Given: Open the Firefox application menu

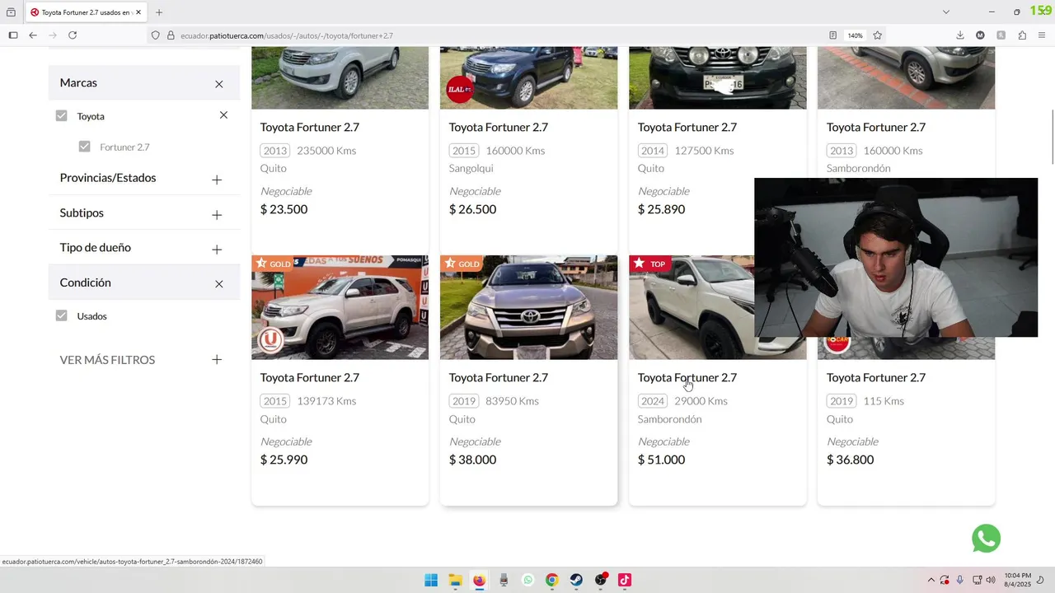Looking at the screenshot, I should (x=1042, y=35).
